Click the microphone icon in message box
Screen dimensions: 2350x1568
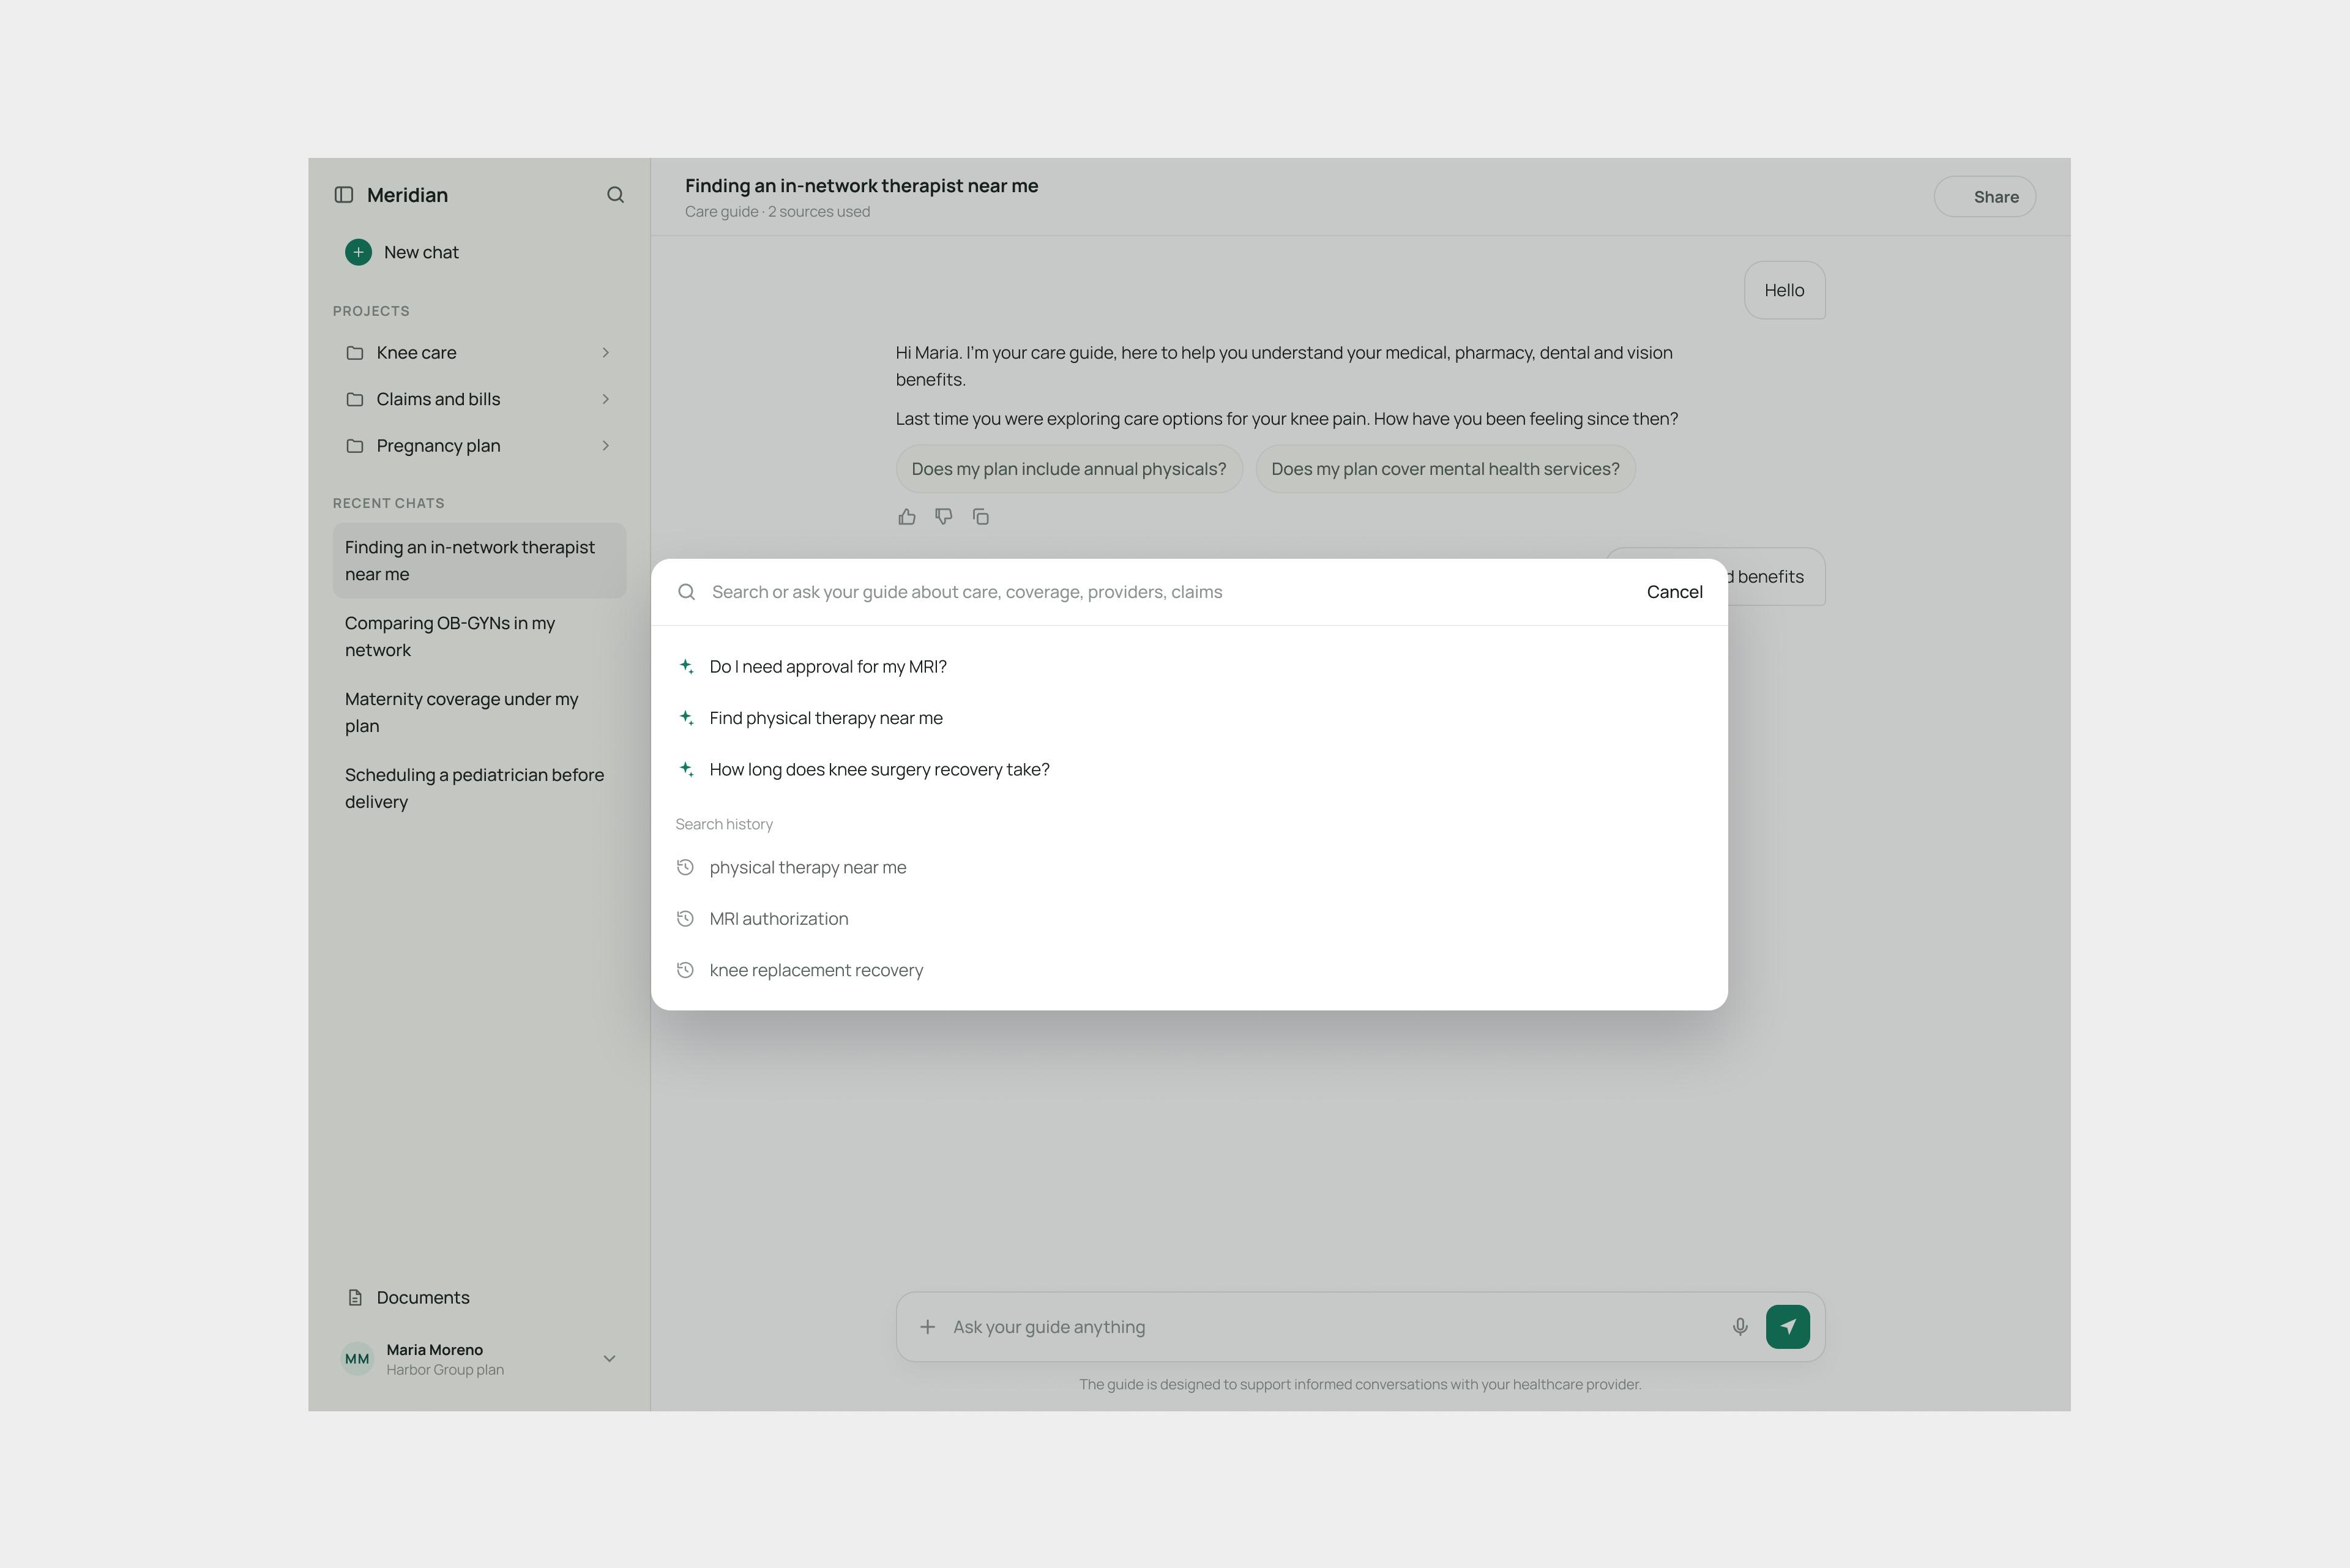click(x=1740, y=1327)
